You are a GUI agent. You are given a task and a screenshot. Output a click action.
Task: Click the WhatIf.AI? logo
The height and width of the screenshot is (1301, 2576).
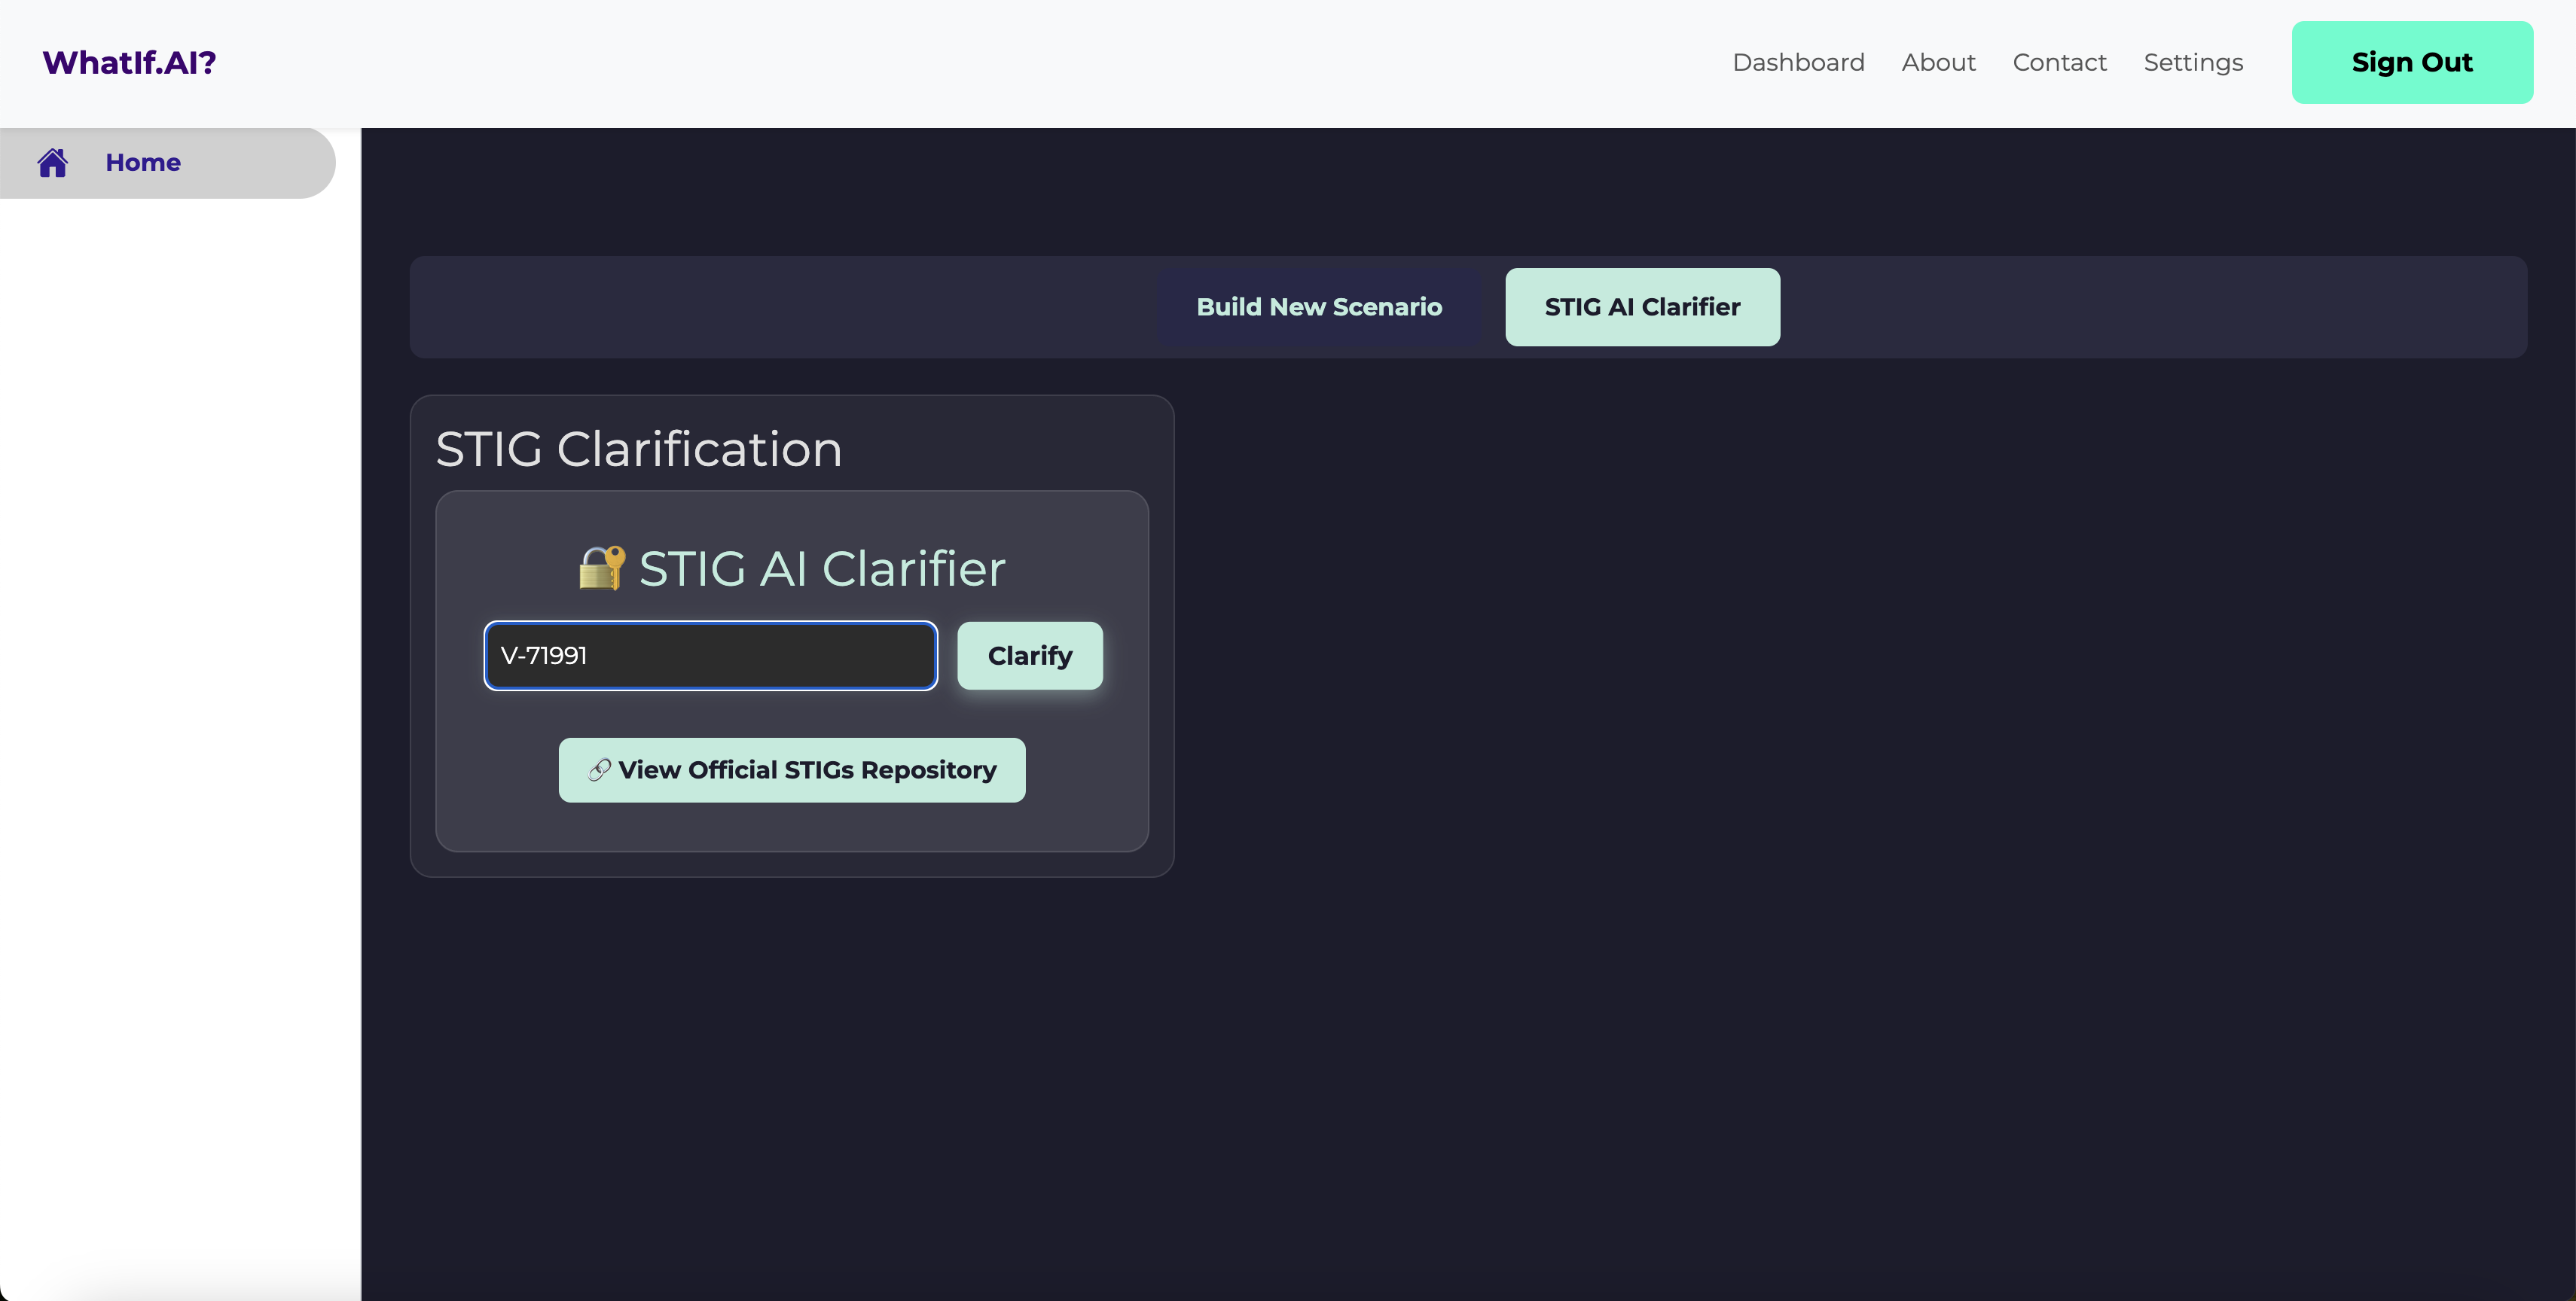tap(129, 62)
